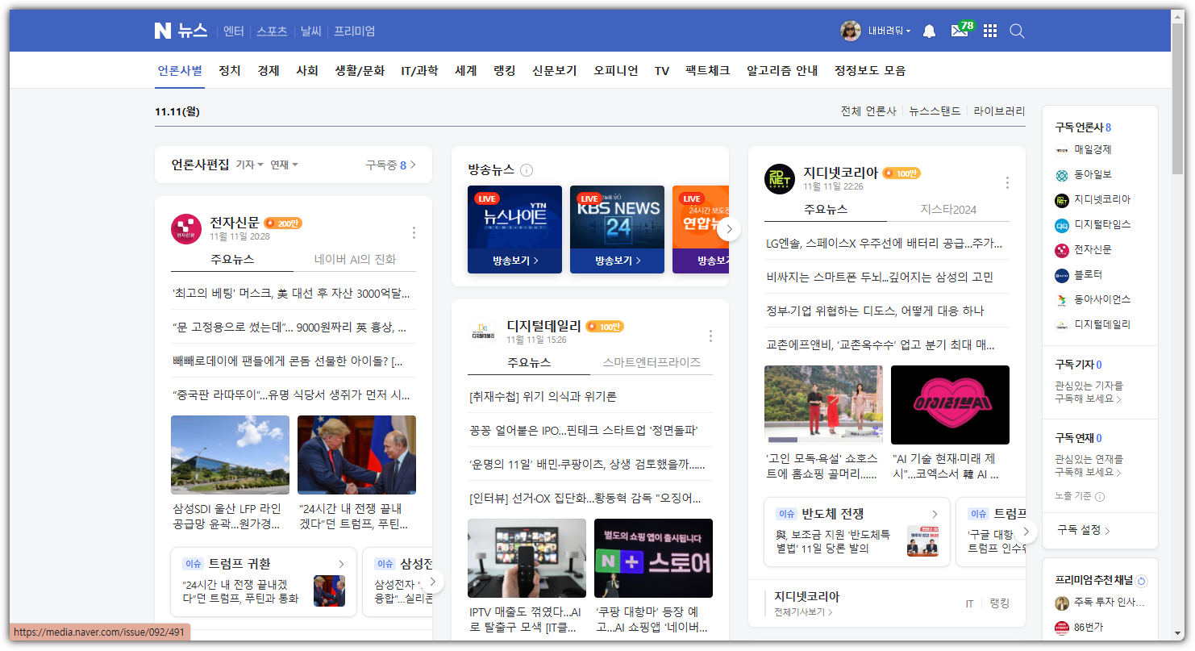1195x651 pixels.
Task: Open the 정정보도 모음 menu
Action: click(870, 71)
